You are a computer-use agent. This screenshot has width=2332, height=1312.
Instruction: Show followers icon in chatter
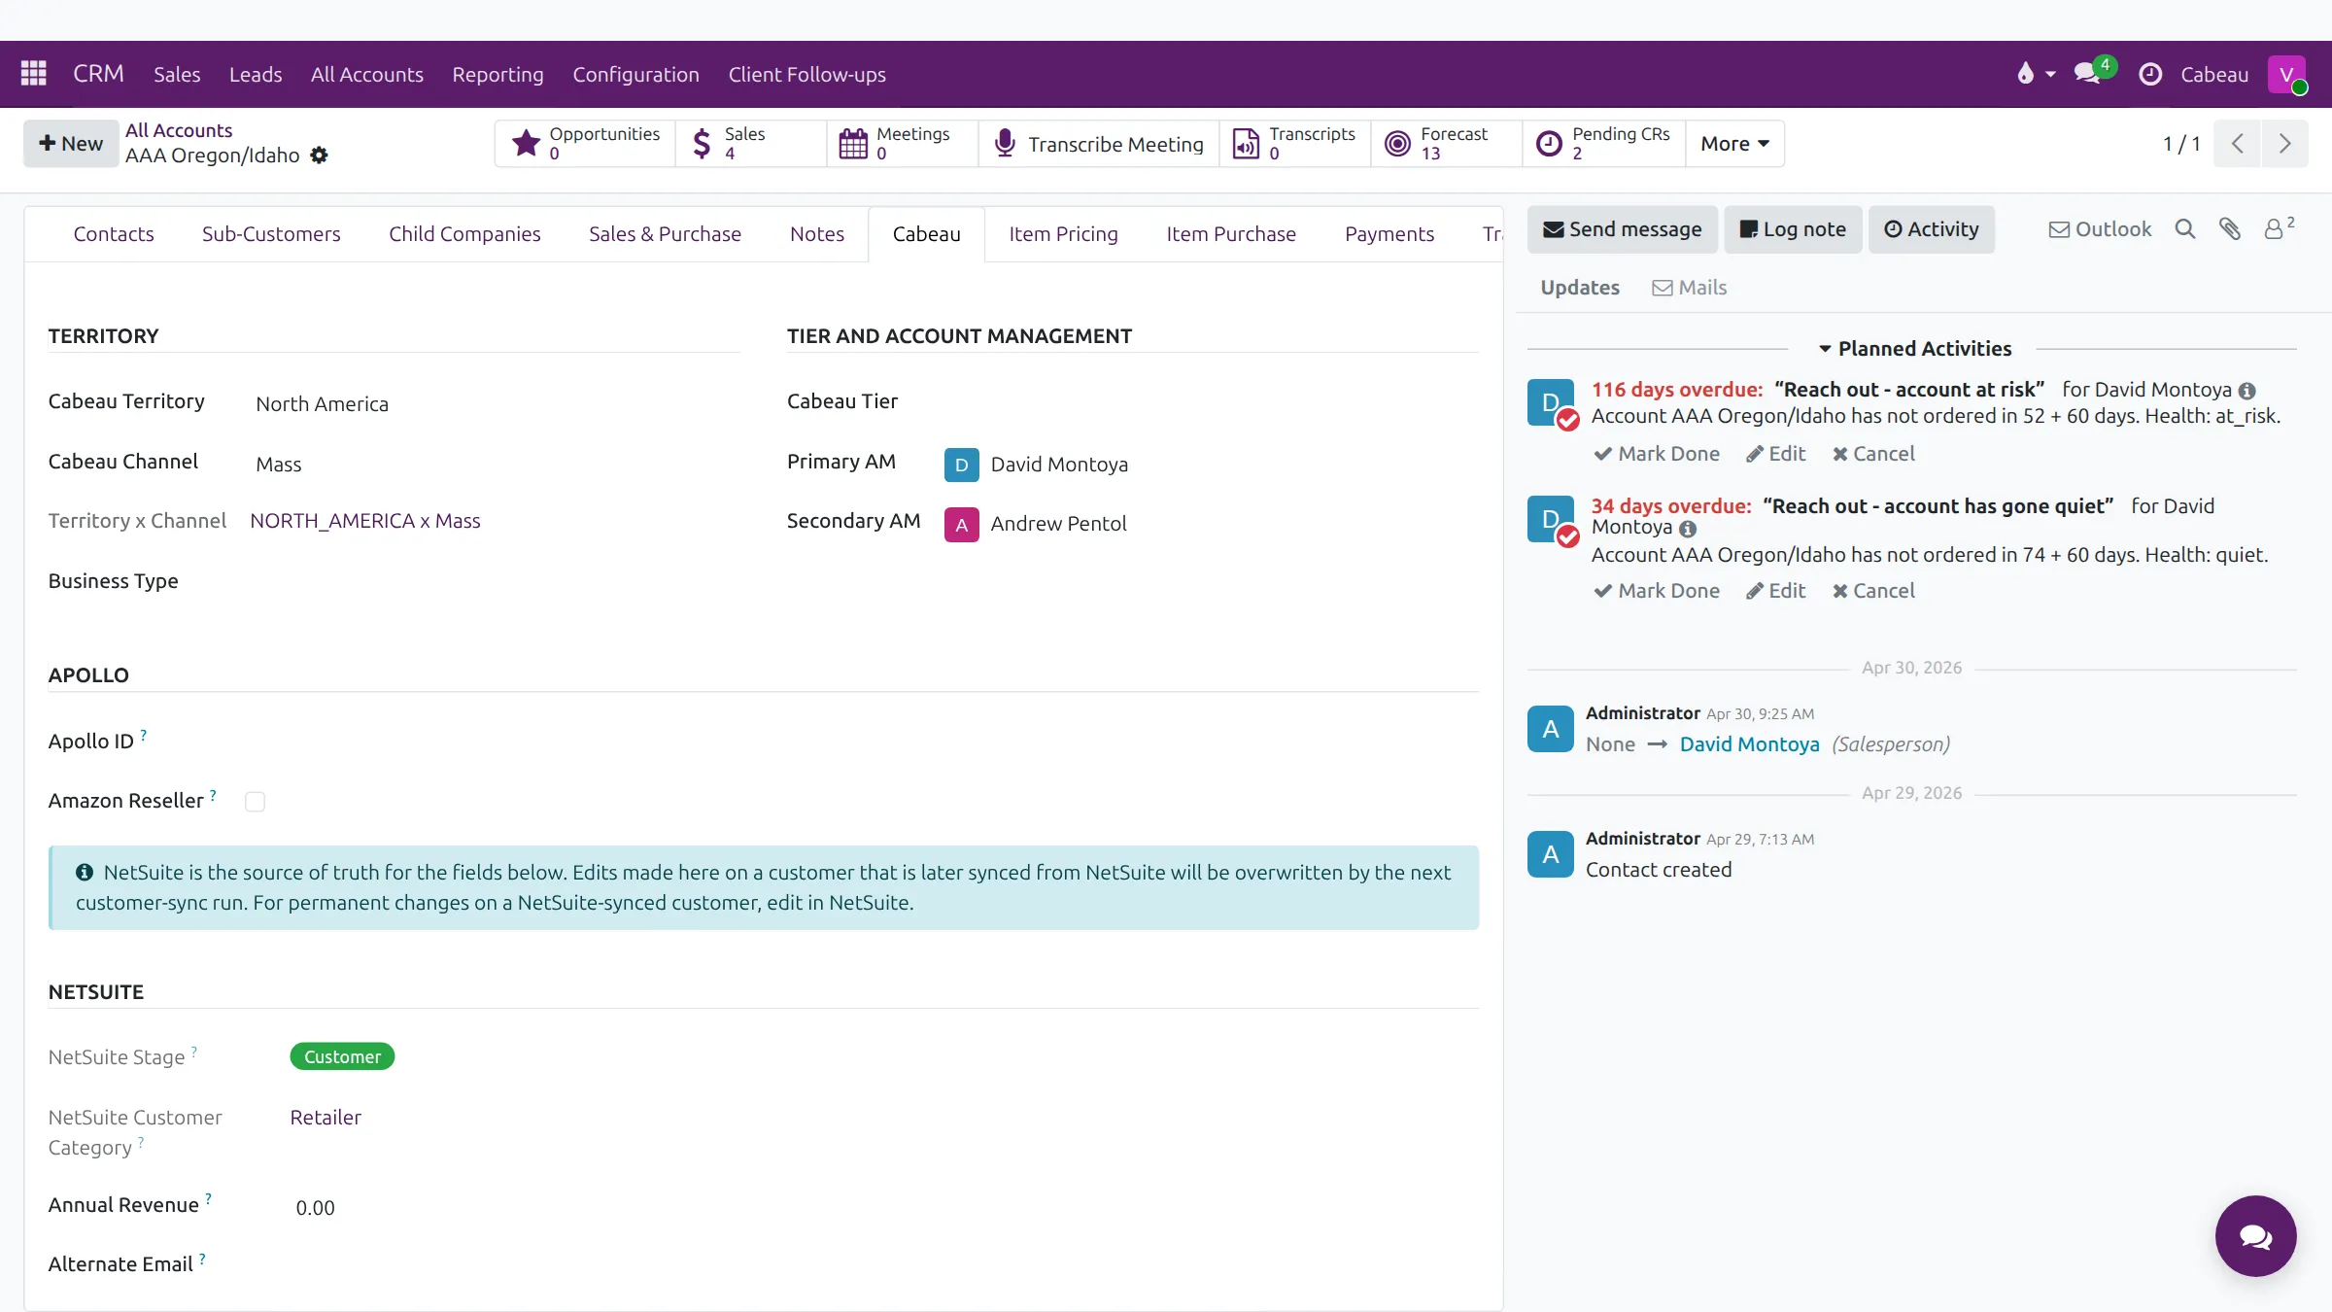(x=2279, y=228)
